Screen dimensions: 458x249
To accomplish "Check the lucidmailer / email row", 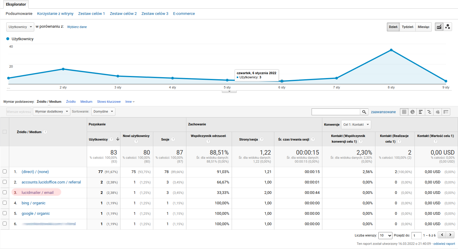I will coord(4,192).
